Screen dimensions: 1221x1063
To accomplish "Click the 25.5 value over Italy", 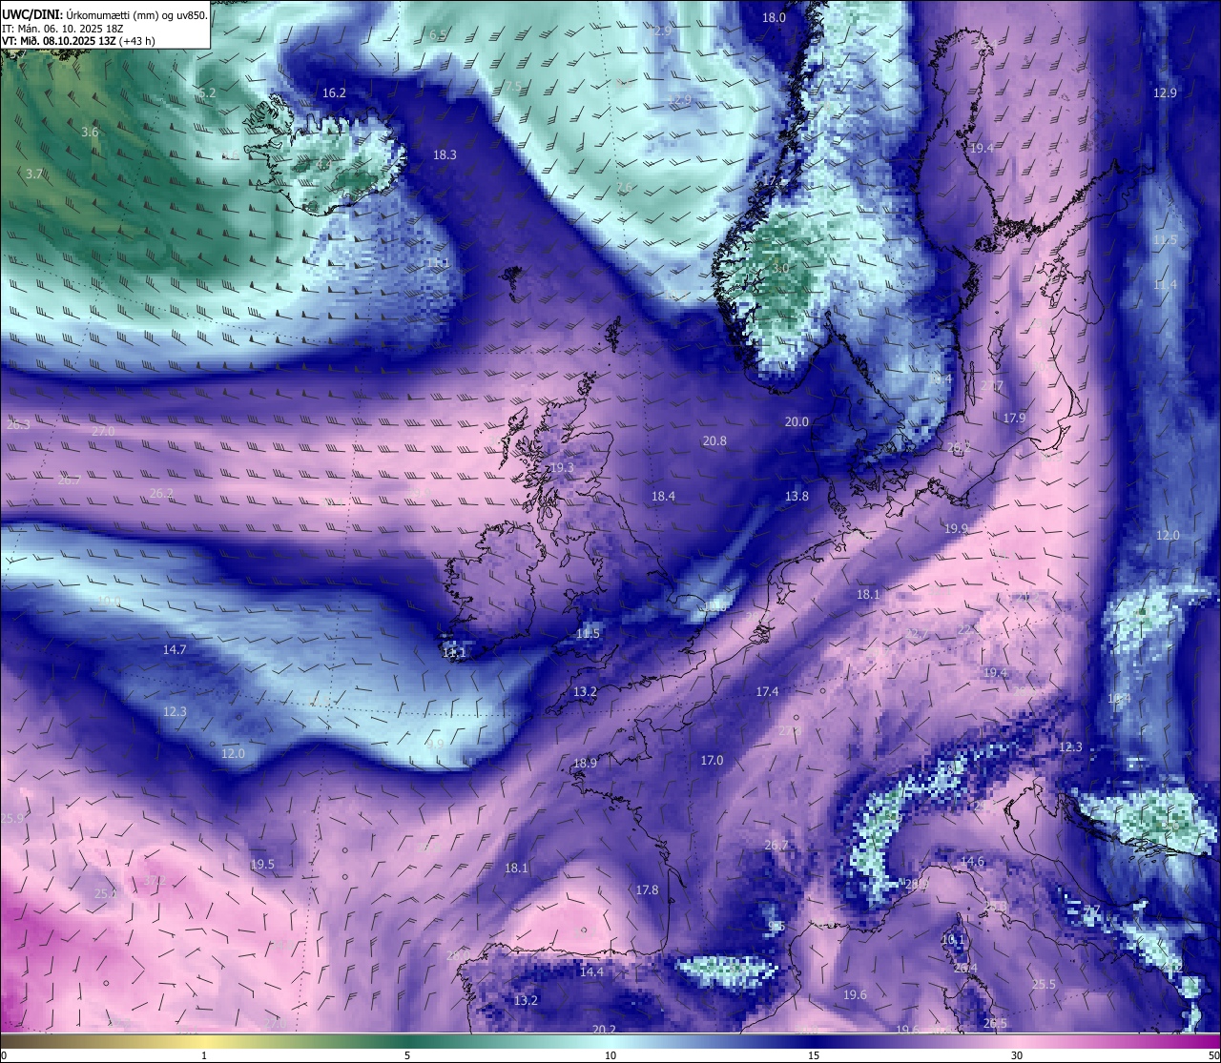I will point(1044,984).
